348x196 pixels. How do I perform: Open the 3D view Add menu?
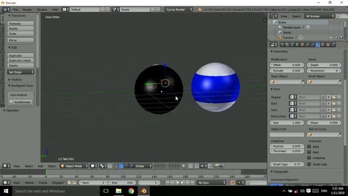40,166
